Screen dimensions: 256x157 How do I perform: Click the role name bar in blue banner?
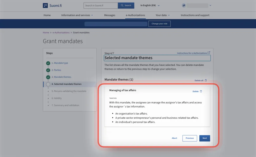116,24
